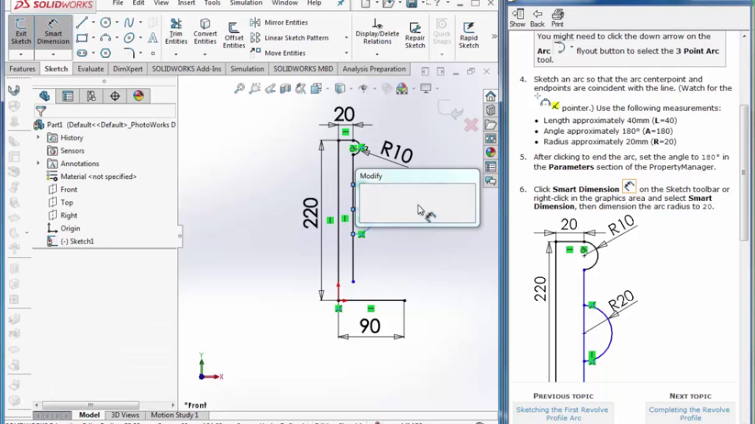Open the FeatureManager design tree tab
755x424 pixels.
pyautogui.click(x=44, y=96)
